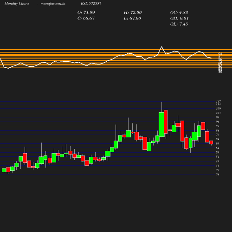Select the high price 'H: 72.00'
Viewport: 232px width, 232px height.
coord(133,13)
